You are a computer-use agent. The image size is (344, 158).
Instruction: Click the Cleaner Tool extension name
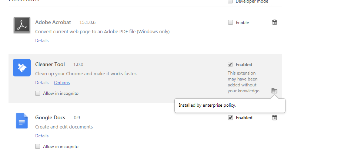point(50,64)
